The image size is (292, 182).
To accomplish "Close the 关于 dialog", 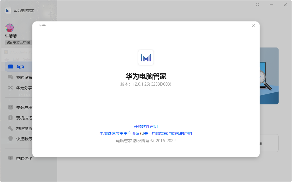I will pyautogui.click(x=253, y=26).
